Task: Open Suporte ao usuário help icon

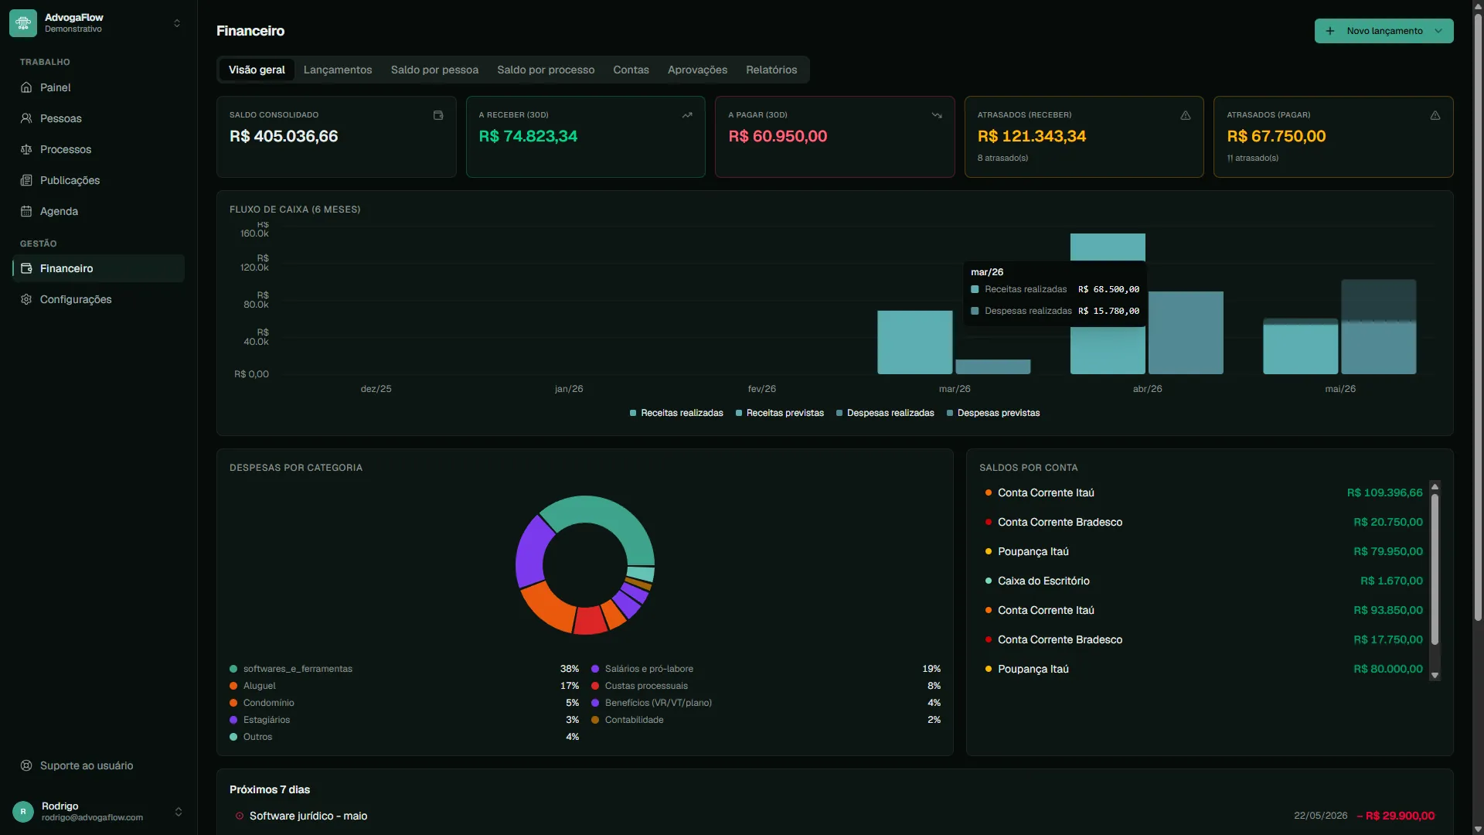Action: point(26,765)
